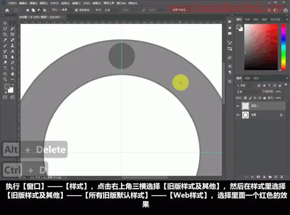Open the 不透明度 opacity dropdown
This screenshot has height=215, width=290.
point(285,92)
